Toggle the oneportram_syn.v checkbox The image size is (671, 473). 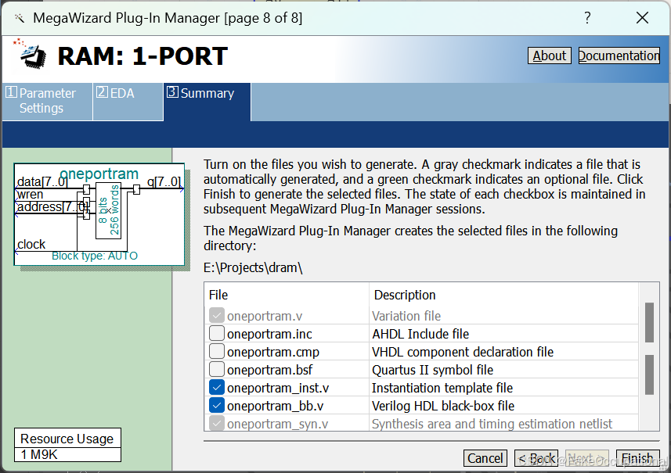[x=217, y=424]
